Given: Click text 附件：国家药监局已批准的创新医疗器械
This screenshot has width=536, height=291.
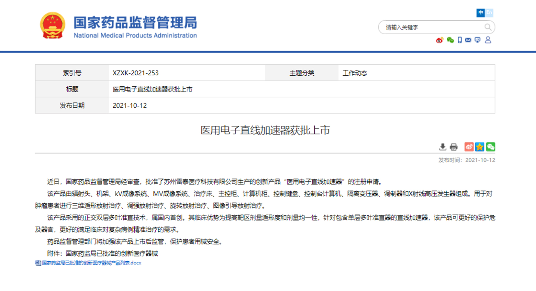Looking at the screenshot, I should tap(102, 253).
